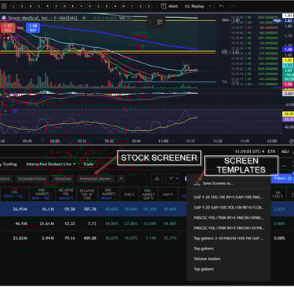
Task: Expand more column sets dropdown after Premarket movers
Action: (x=121, y=179)
